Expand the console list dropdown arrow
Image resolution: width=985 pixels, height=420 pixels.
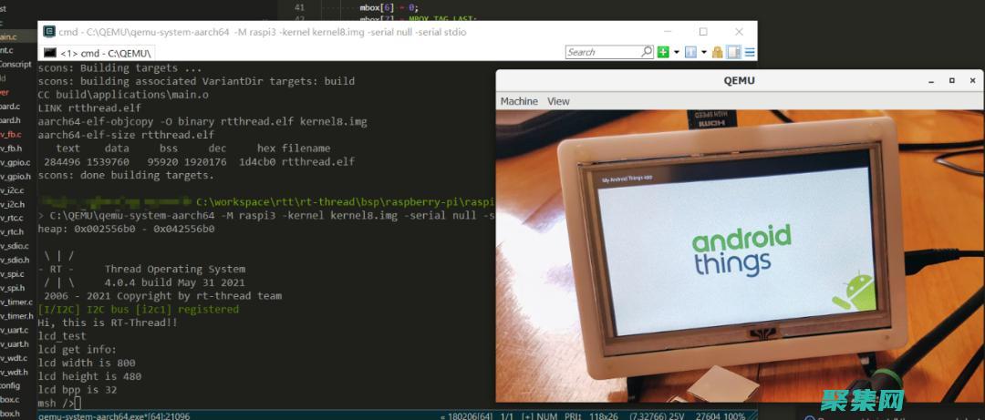point(703,53)
